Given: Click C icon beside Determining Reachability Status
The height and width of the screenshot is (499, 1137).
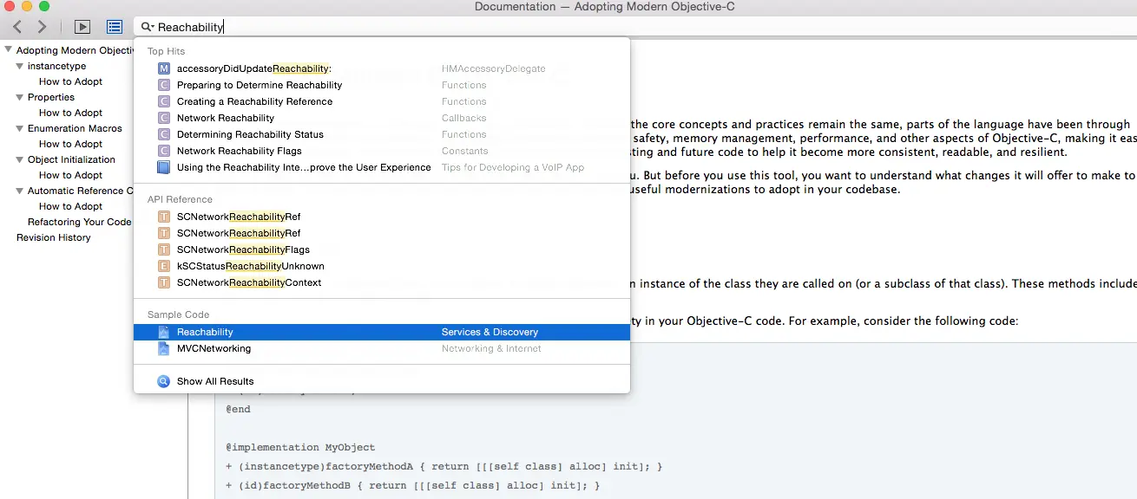Looking at the screenshot, I should [x=164, y=134].
